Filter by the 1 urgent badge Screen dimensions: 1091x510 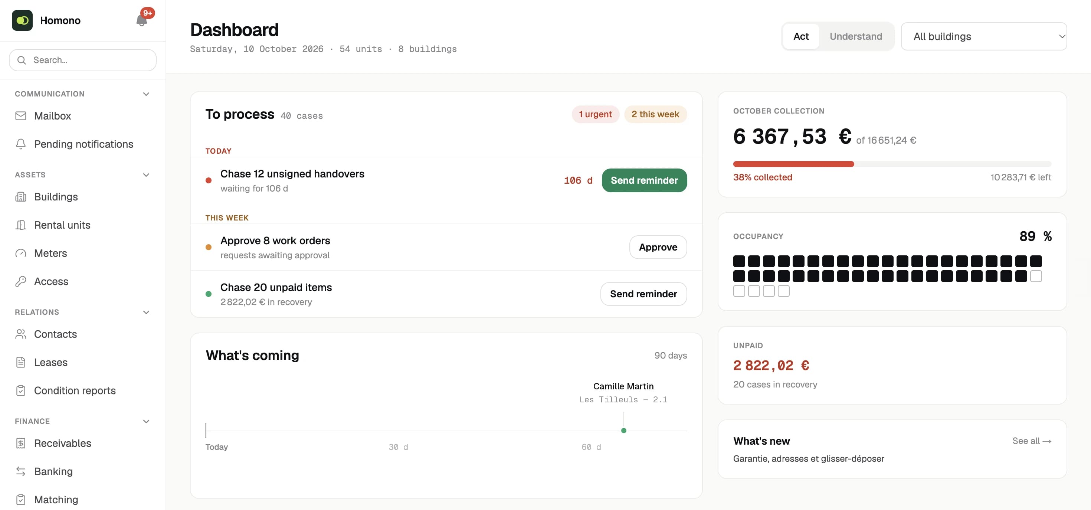tap(595, 114)
